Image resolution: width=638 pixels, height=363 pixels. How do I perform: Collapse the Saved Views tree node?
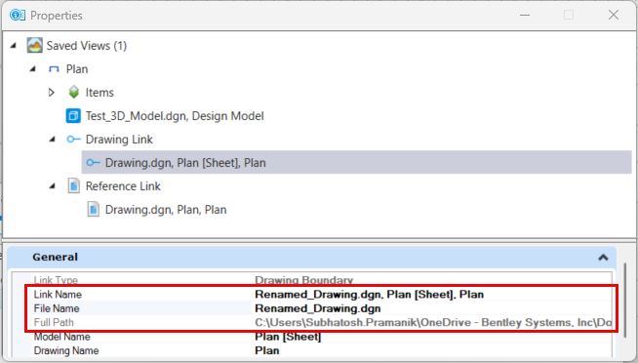pos(14,46)
